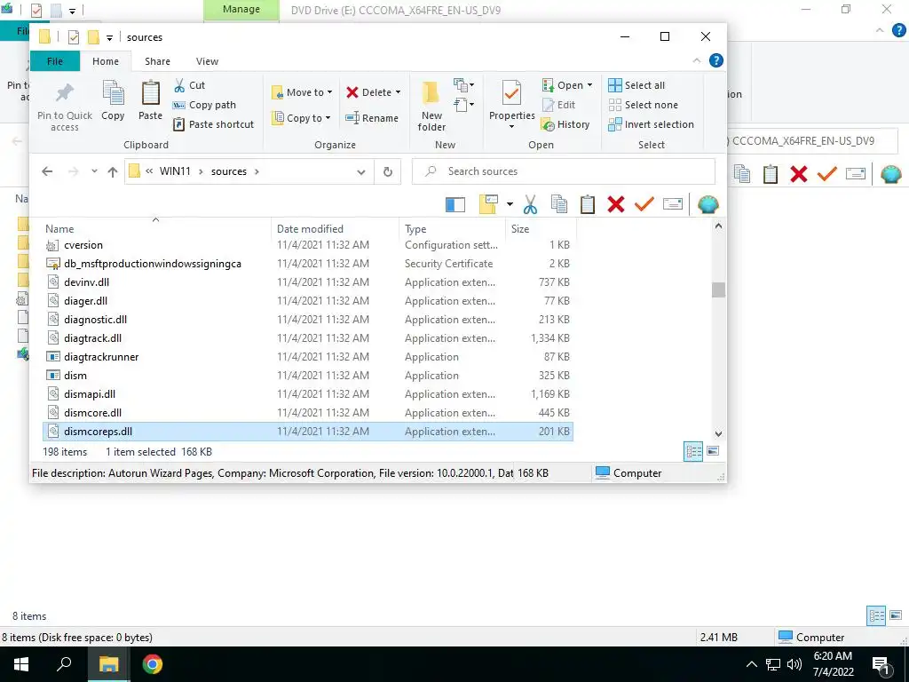Launch Chrome from the taskbar
909x682 pixels.
tap(153, 664)
